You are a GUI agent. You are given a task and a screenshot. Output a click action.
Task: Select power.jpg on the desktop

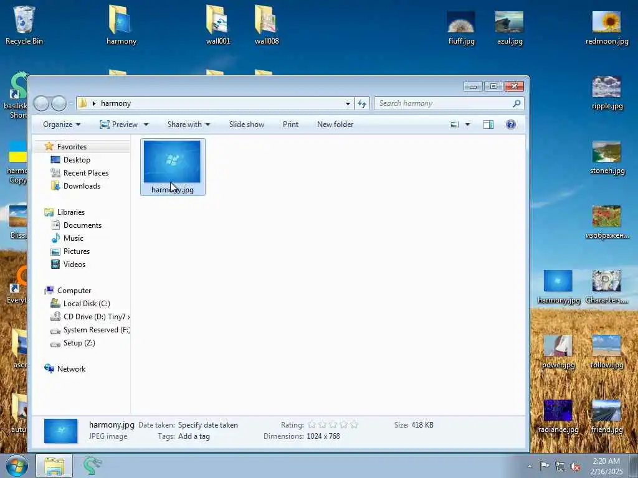558,352
